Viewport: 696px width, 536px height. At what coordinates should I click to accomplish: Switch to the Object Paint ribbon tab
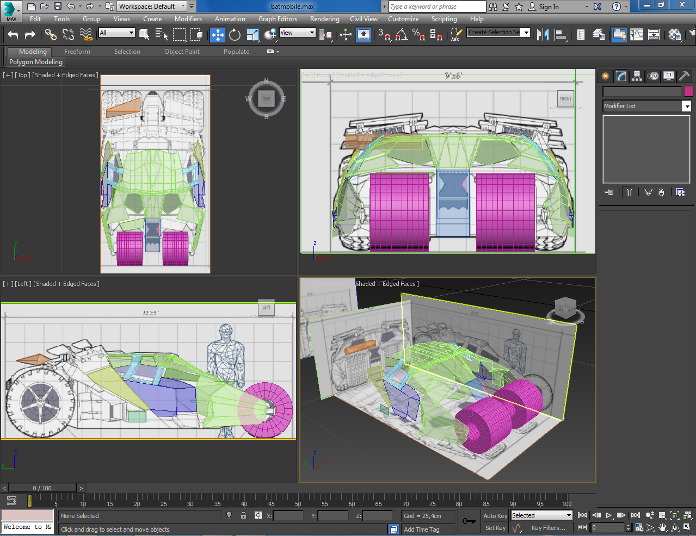click(182, 52)
